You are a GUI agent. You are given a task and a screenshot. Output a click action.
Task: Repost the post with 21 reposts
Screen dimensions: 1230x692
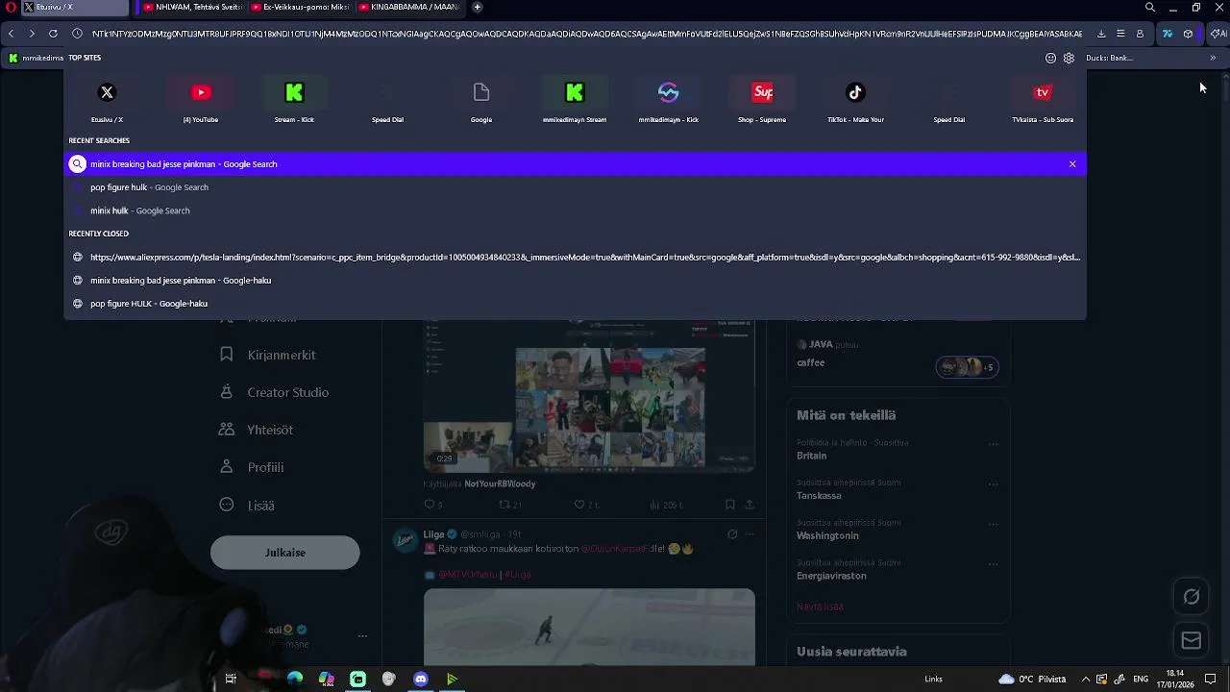509,505
